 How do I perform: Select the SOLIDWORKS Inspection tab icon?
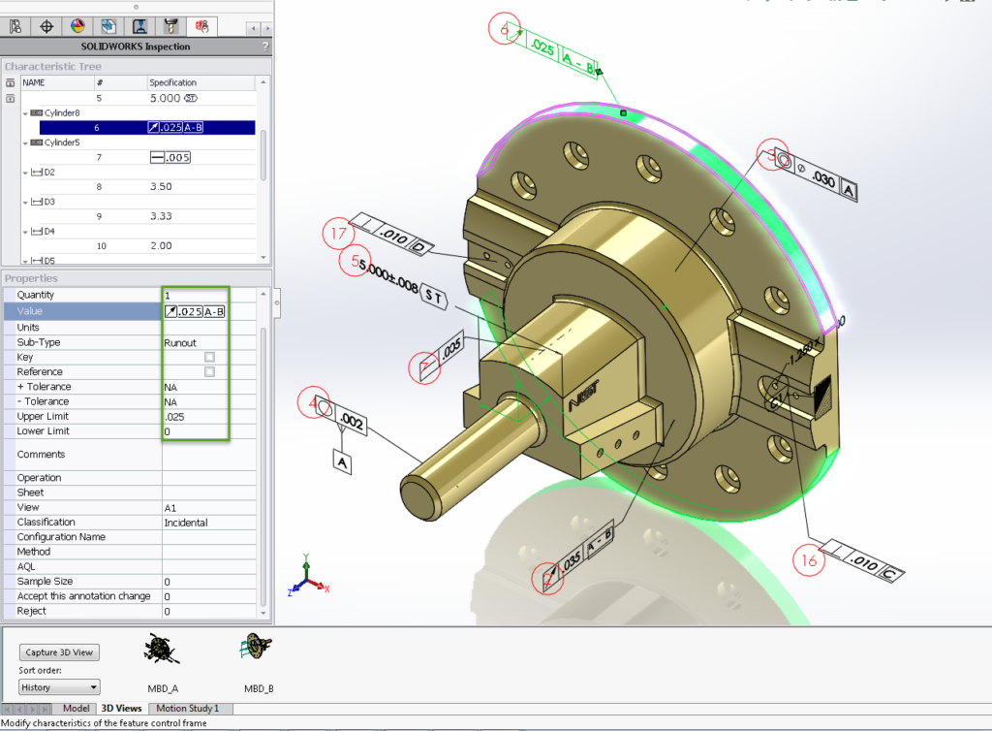[201, 26]
